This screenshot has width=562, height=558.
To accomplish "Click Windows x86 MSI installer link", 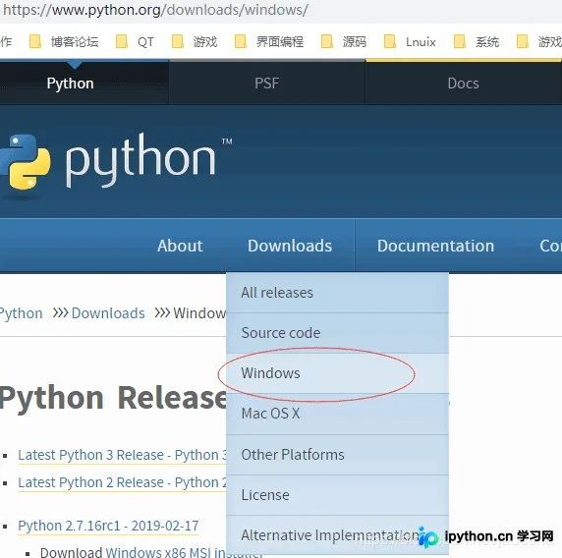I will click(185, 552).
